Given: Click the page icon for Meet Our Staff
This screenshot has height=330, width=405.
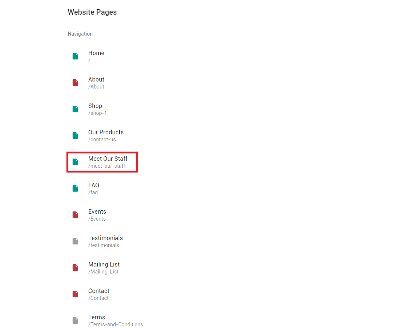Looking at the screenshot, I should (x=75, y=162).
